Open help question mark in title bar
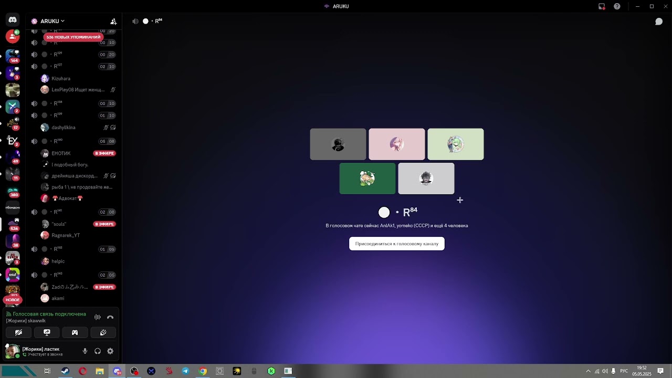 617,6
